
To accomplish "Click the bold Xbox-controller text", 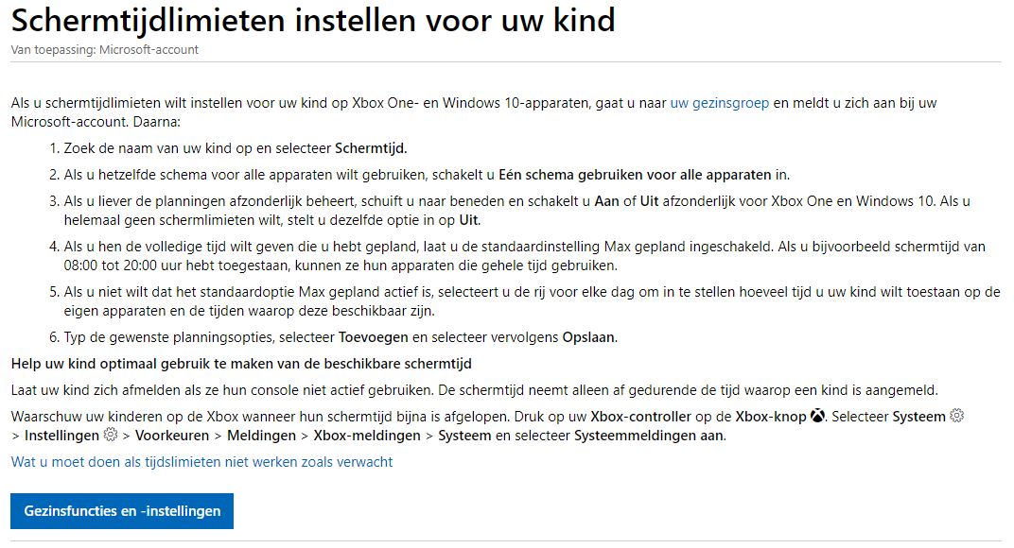I will (641, 417).
